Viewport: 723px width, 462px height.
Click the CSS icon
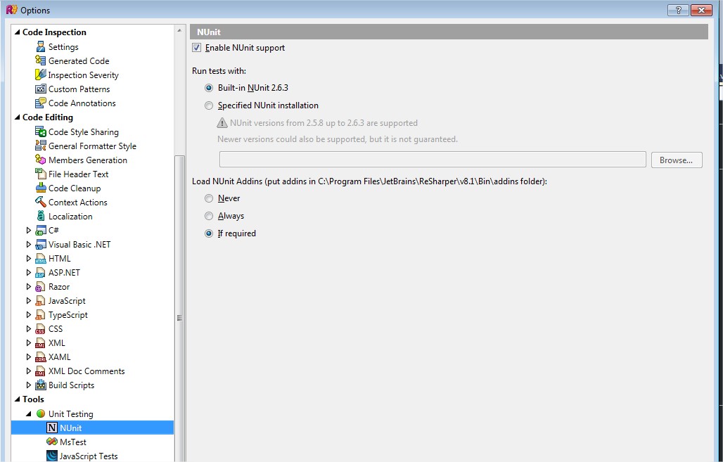point(41,329)
